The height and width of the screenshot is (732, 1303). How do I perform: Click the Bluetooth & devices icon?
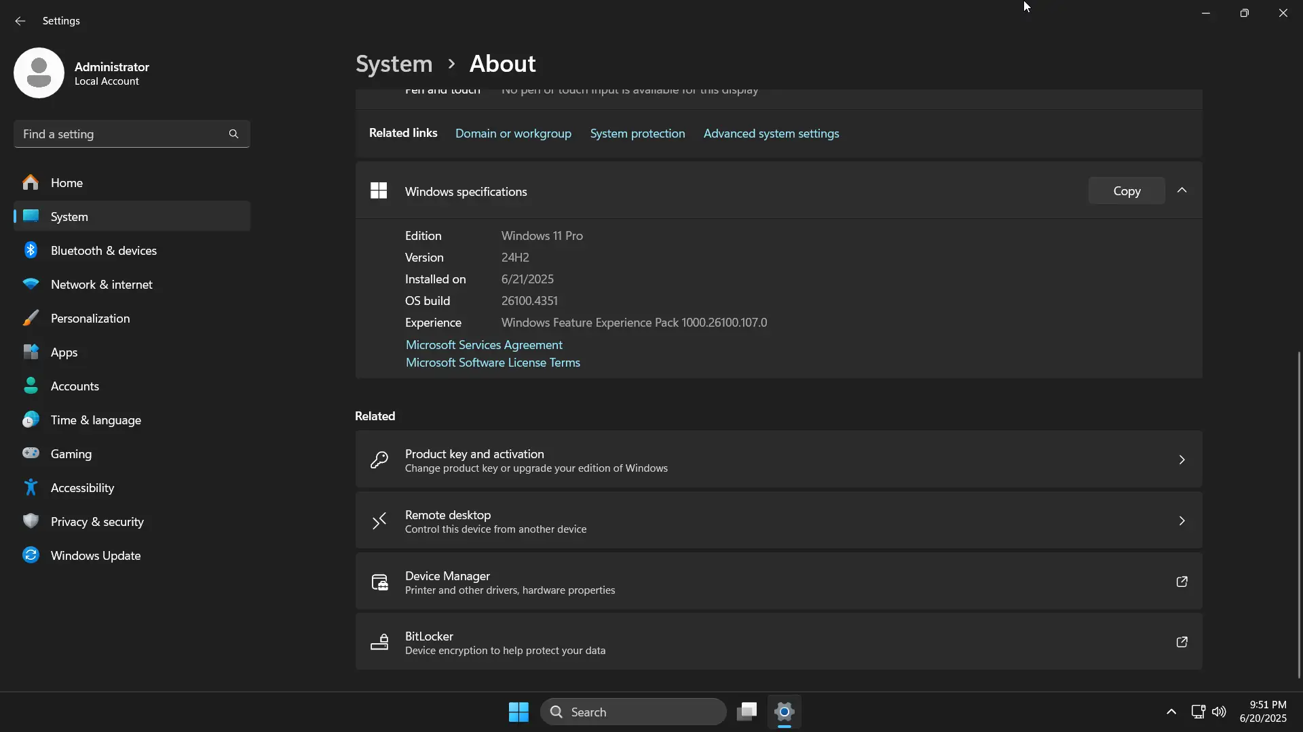tap(31, 250)
